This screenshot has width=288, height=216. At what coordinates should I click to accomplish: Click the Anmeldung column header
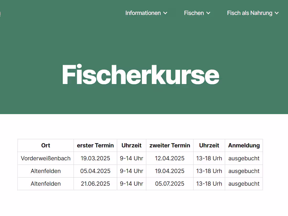coord(244,146)
